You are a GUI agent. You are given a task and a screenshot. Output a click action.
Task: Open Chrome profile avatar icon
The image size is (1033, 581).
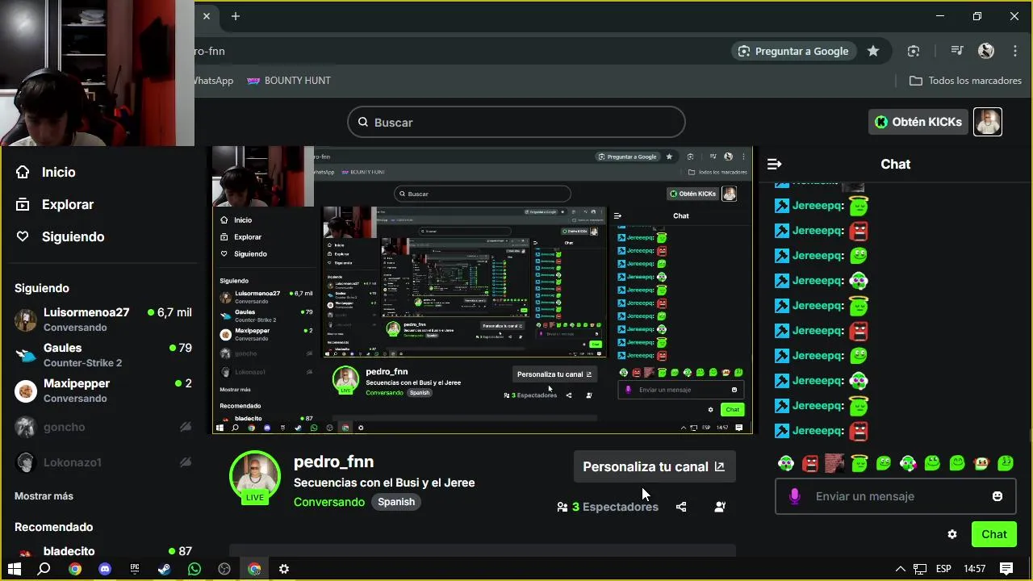pos(986,51)
